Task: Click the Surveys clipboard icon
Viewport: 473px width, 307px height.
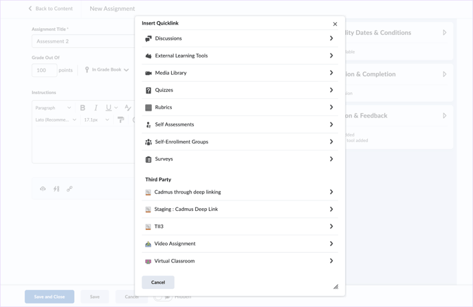Action: tap(148, 159)
